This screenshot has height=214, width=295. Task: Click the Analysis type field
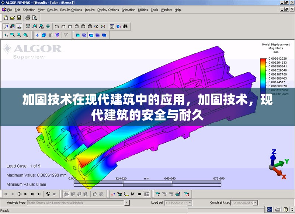pos(76,203)
